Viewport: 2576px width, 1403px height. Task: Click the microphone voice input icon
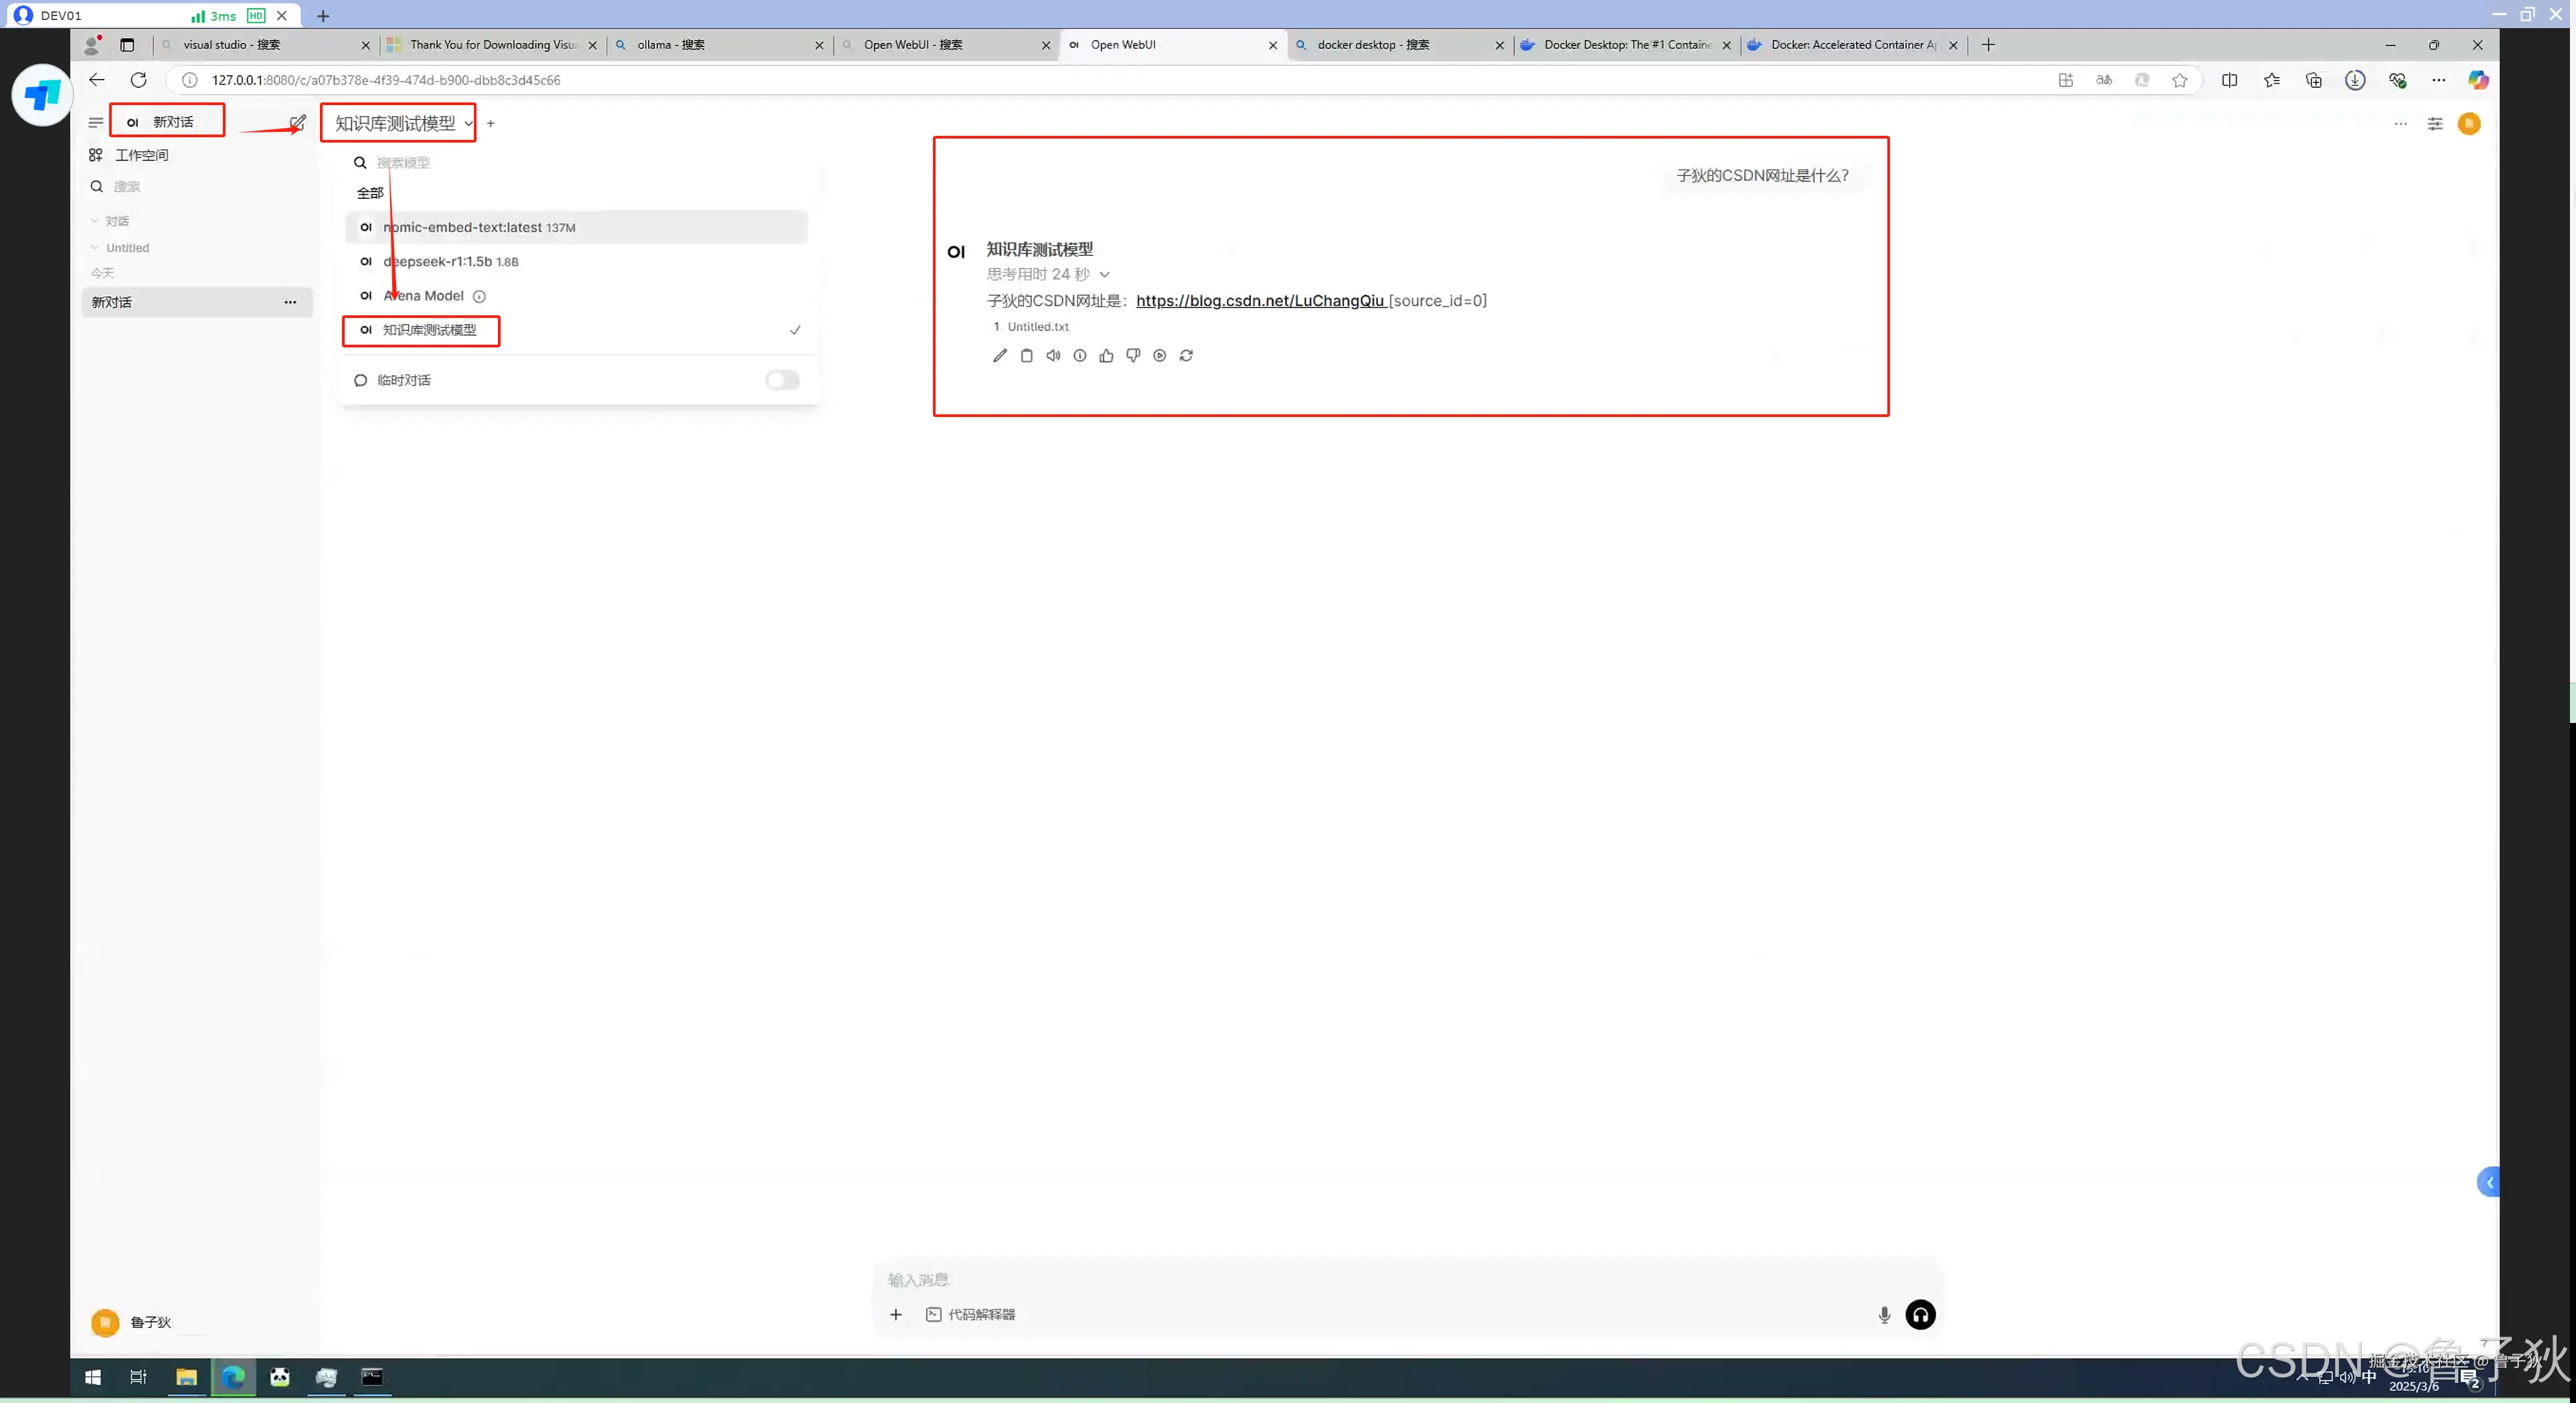point(1884,1315)
